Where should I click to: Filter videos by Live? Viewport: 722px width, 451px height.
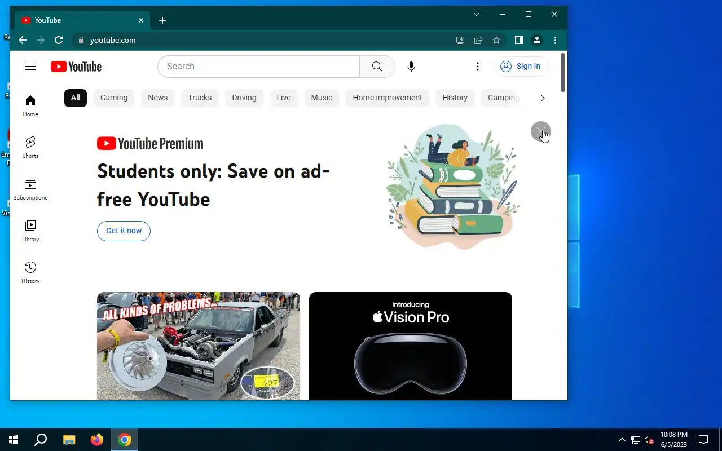[x=284, y=98]
